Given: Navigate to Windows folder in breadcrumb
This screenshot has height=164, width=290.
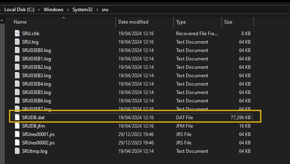Looking at the screenshot, I should [53, 9].
